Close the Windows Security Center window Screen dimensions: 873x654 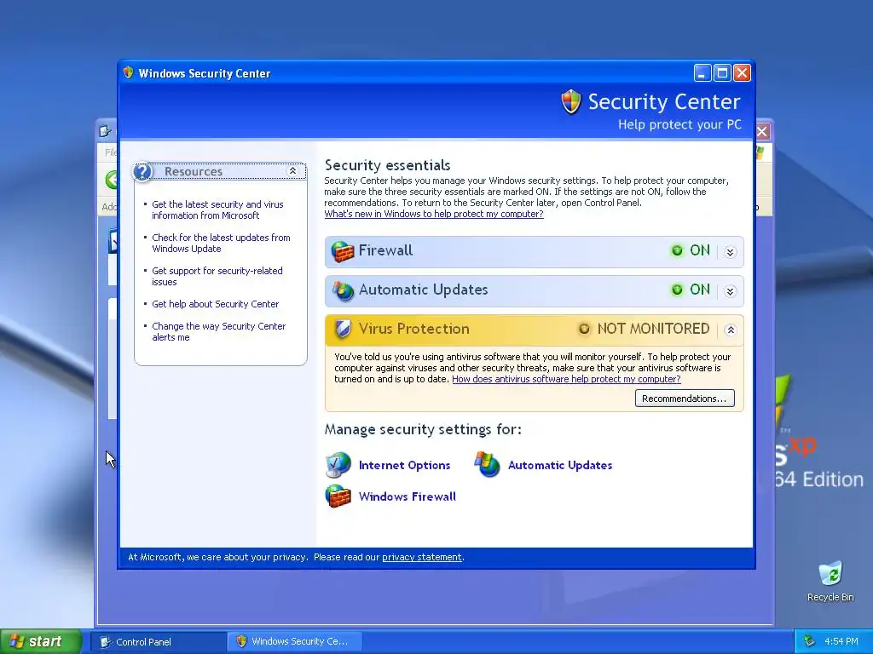tap(743, 73)
